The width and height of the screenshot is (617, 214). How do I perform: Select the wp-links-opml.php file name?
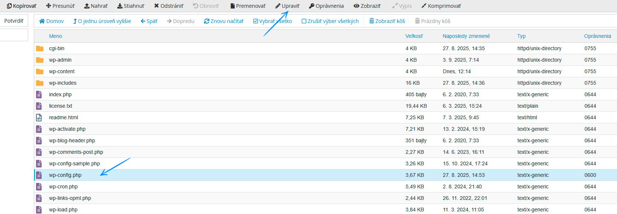[70, 198]
